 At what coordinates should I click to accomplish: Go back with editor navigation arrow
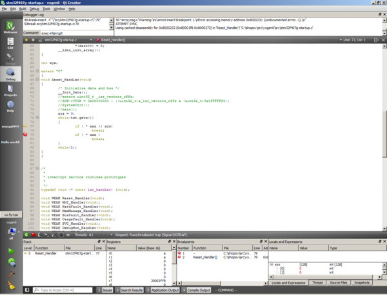coord(26,40)
